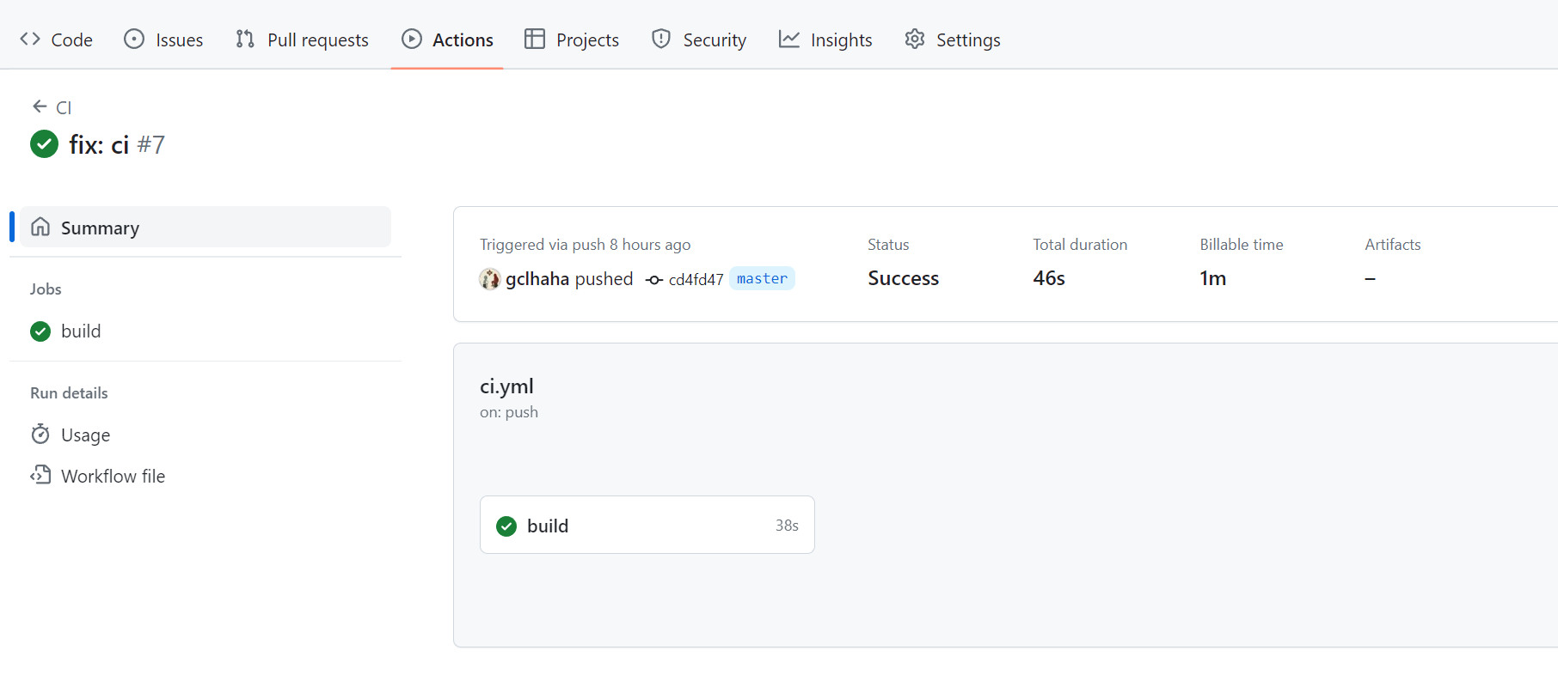Click the green success checkmark beside fix: ci
Screen dimensions: 1558x699
pos(44,144)
